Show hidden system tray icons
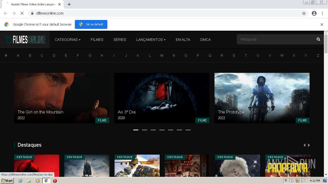 coord(286,181)
